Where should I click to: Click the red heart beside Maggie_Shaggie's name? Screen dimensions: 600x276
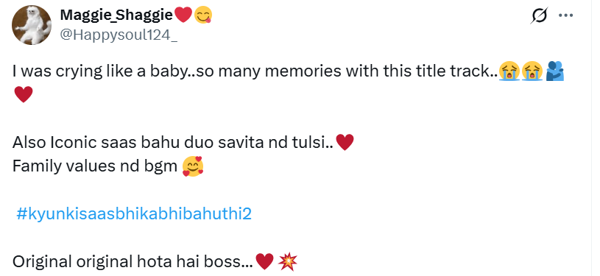[183, 15]
